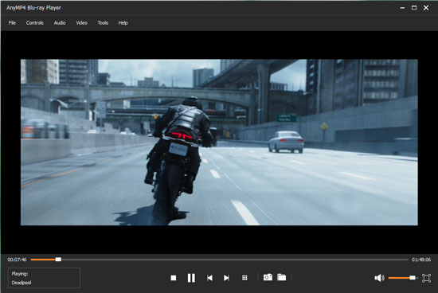Close the AnyMP4 Blu-ray Player window
The width and height of the screenshot is (438, 293).
coord(426,8)
